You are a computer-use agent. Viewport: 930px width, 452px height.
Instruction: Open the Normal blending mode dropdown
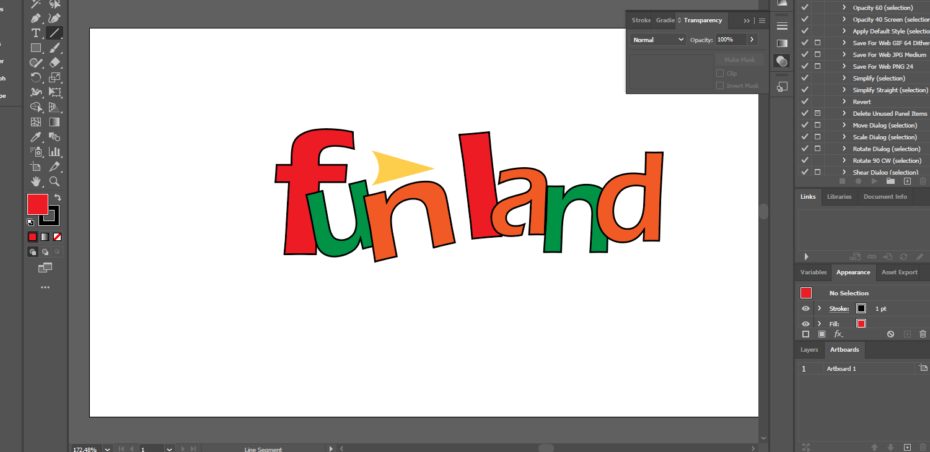657,40
